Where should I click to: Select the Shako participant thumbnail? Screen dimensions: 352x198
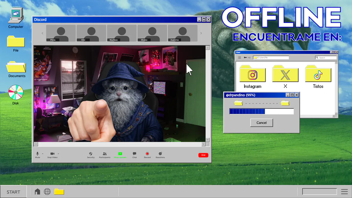[152, 33]
